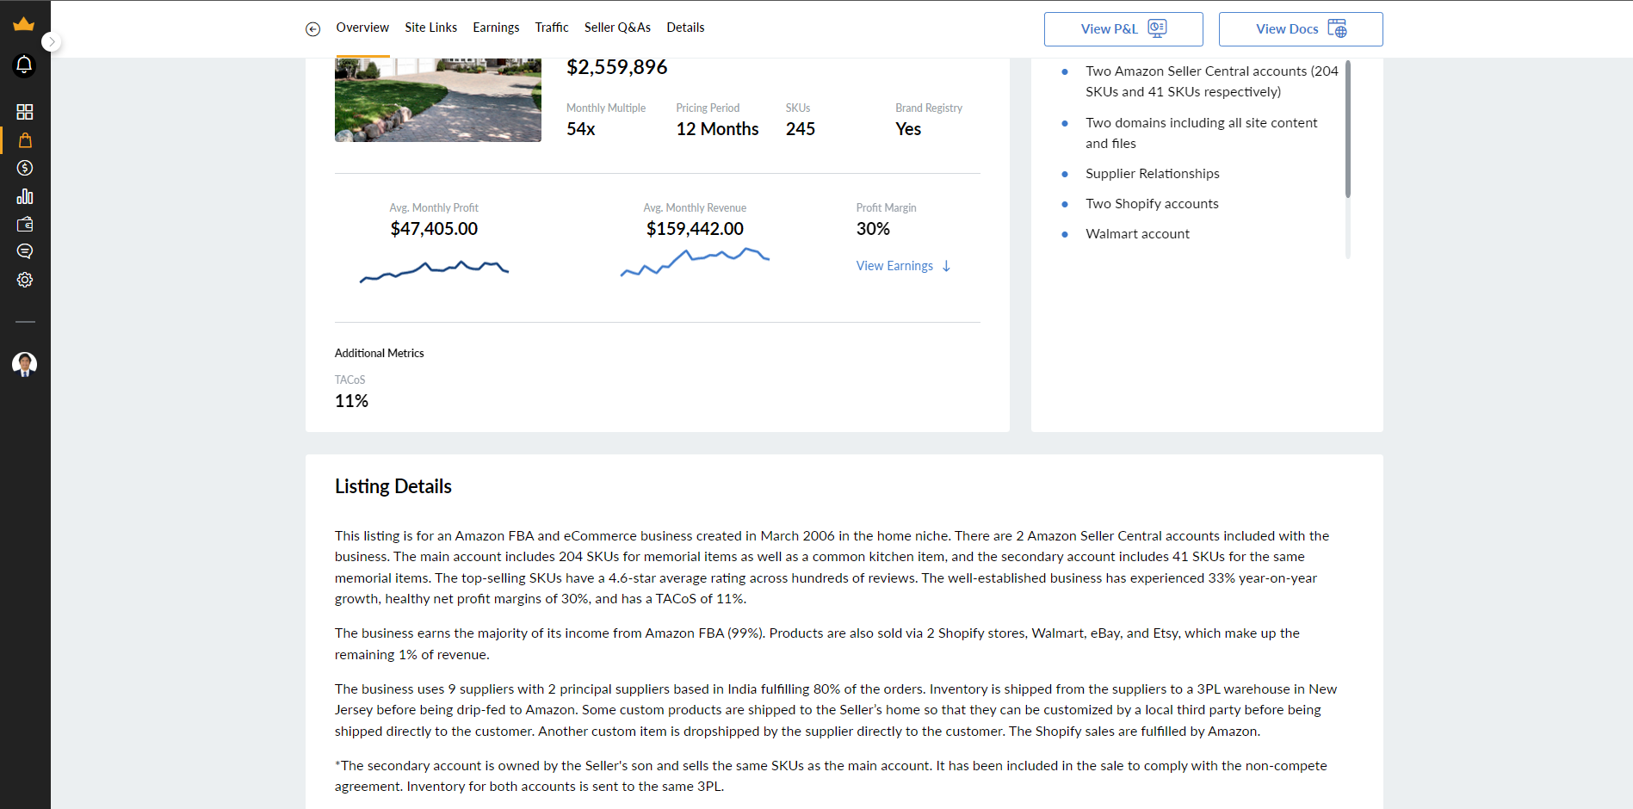Click the Avg. Monthly Profit sparkline chart

pos(434,271)
